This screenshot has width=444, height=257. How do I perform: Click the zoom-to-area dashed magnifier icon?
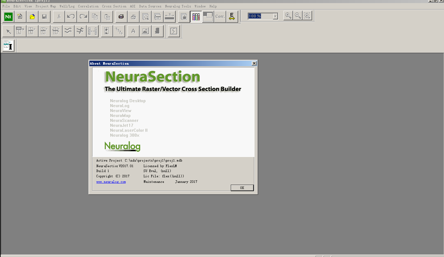coord(307,16)
